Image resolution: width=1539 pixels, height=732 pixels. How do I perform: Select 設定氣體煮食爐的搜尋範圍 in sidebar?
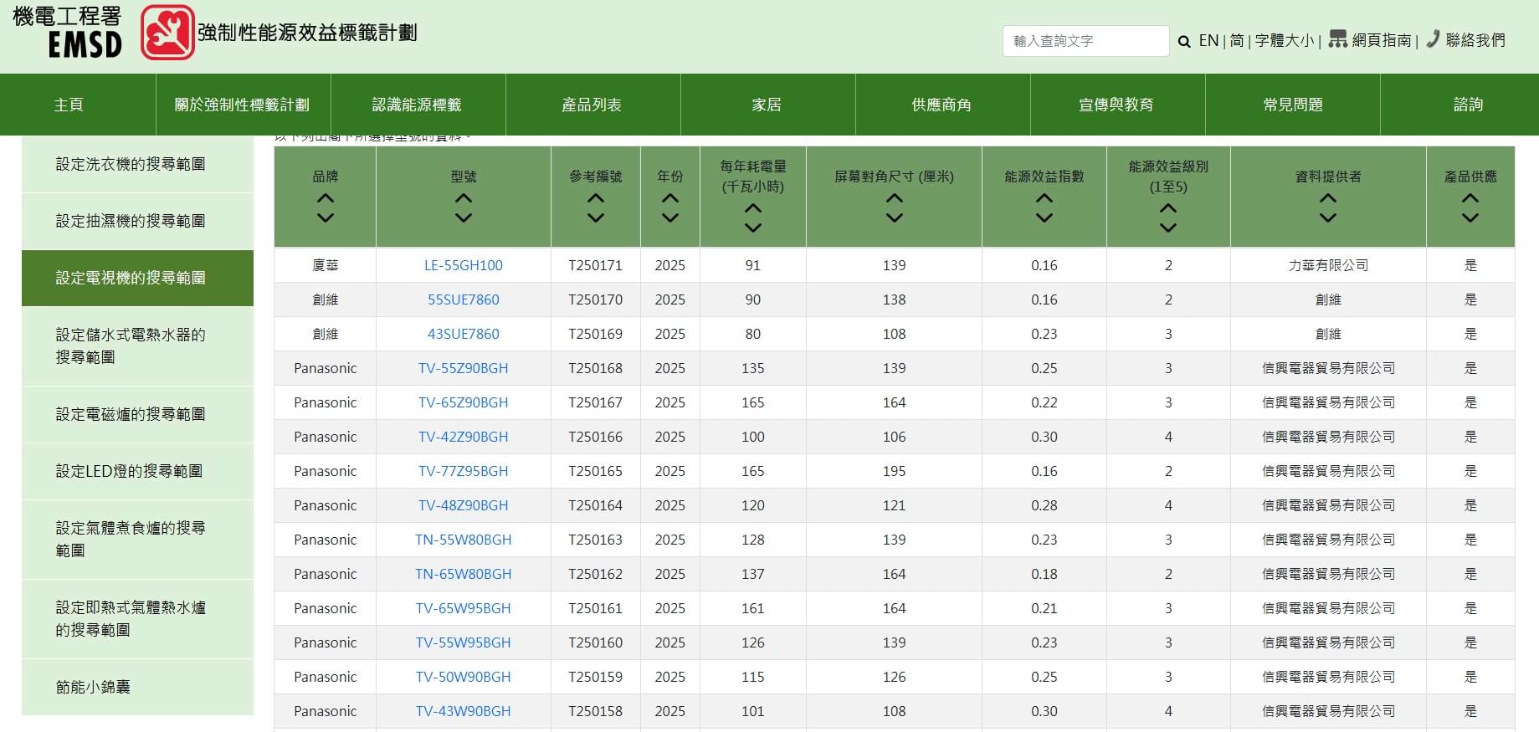137,539
